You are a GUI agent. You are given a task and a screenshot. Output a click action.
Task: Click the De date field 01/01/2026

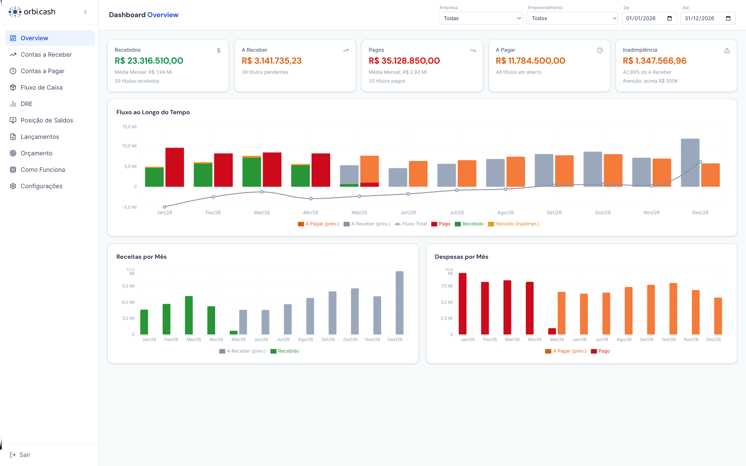[x=649, y=18]
